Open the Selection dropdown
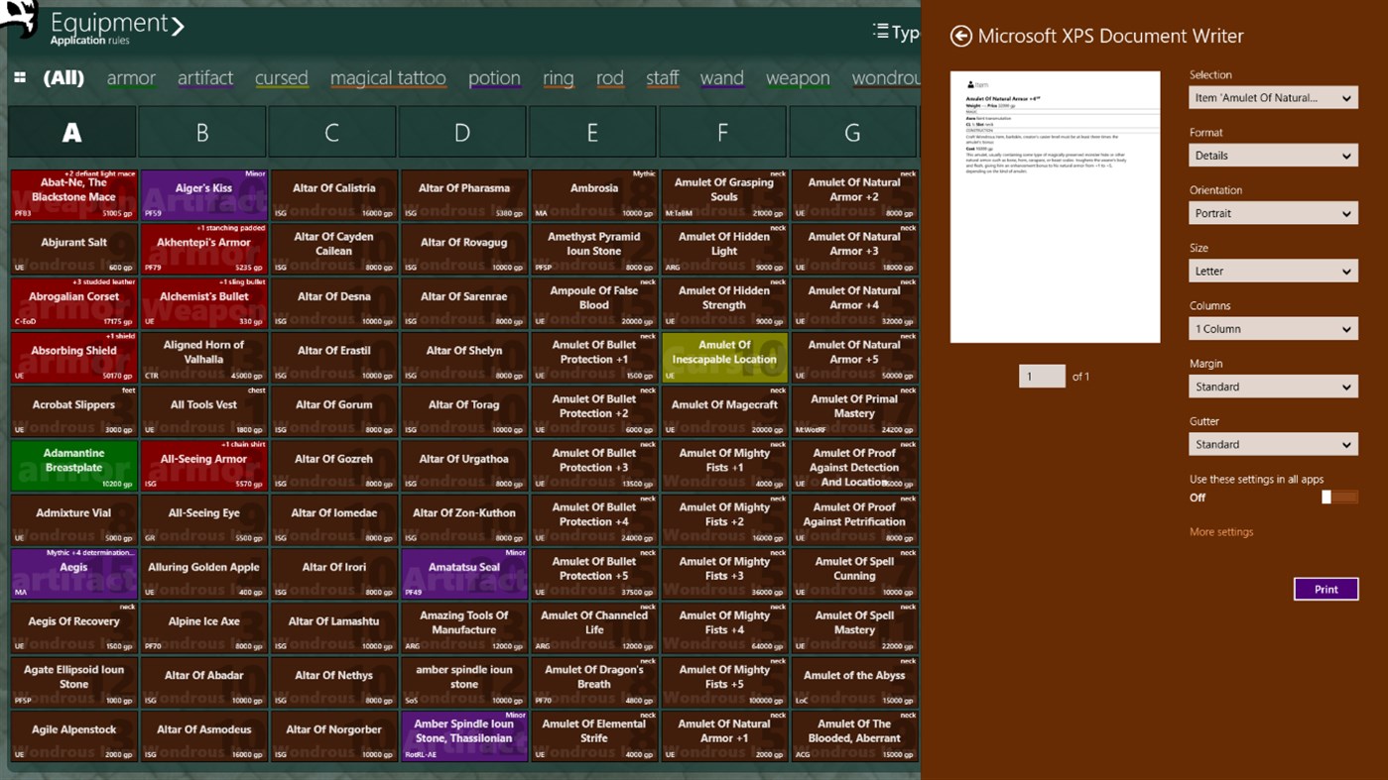This screenshot has width=1388, height=780. [1273, 97]
